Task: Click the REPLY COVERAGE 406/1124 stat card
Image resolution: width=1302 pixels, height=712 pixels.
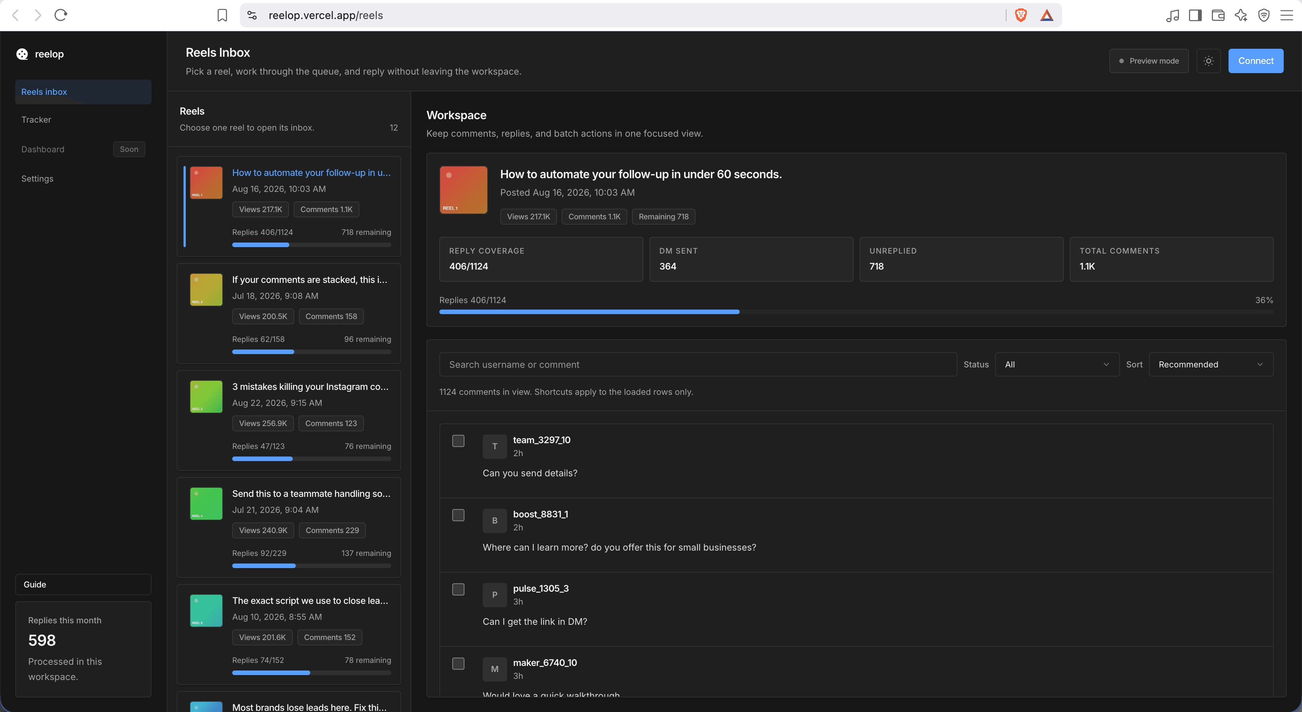Action: [541, 259]
